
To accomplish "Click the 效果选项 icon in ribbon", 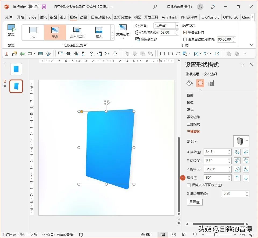I will click(x=123, y=30).
